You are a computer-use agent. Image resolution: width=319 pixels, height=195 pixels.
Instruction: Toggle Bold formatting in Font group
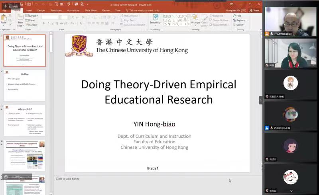[x=43, y=23]
